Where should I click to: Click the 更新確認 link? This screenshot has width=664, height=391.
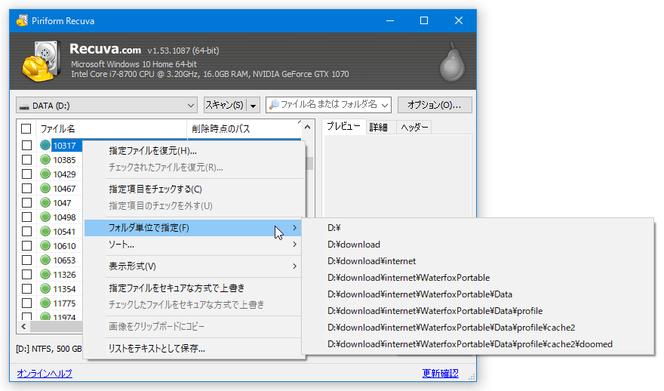[x=441, y=373]
